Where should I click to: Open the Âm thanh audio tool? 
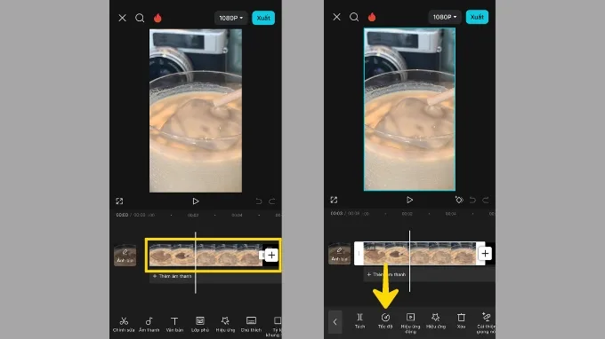tap(149, 324)
